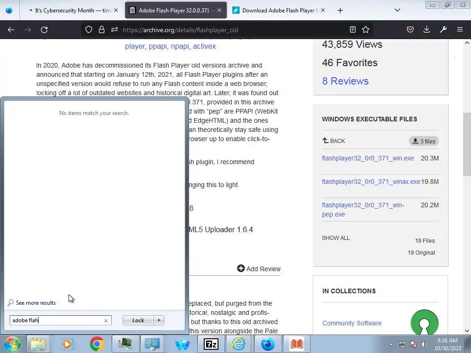Screen dimensions: 471x353
Task: Click the Lock button in Start menu
Action: point(138,320)
